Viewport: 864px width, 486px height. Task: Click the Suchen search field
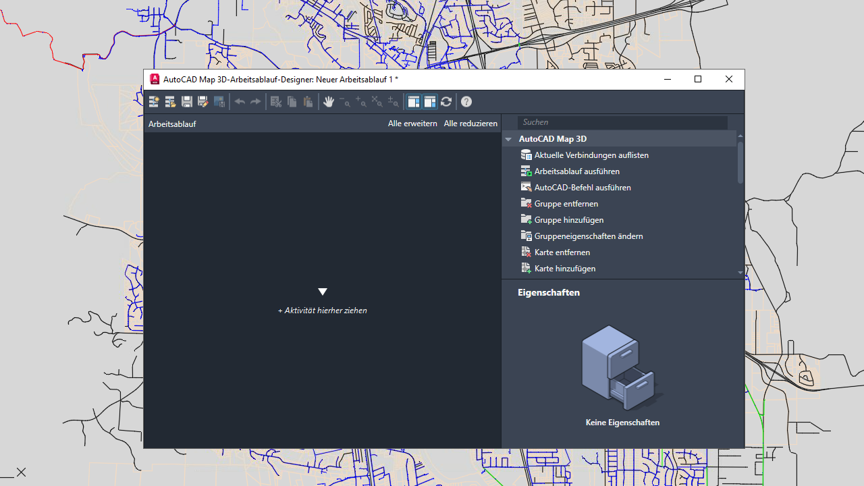click(x=622, y=122)
